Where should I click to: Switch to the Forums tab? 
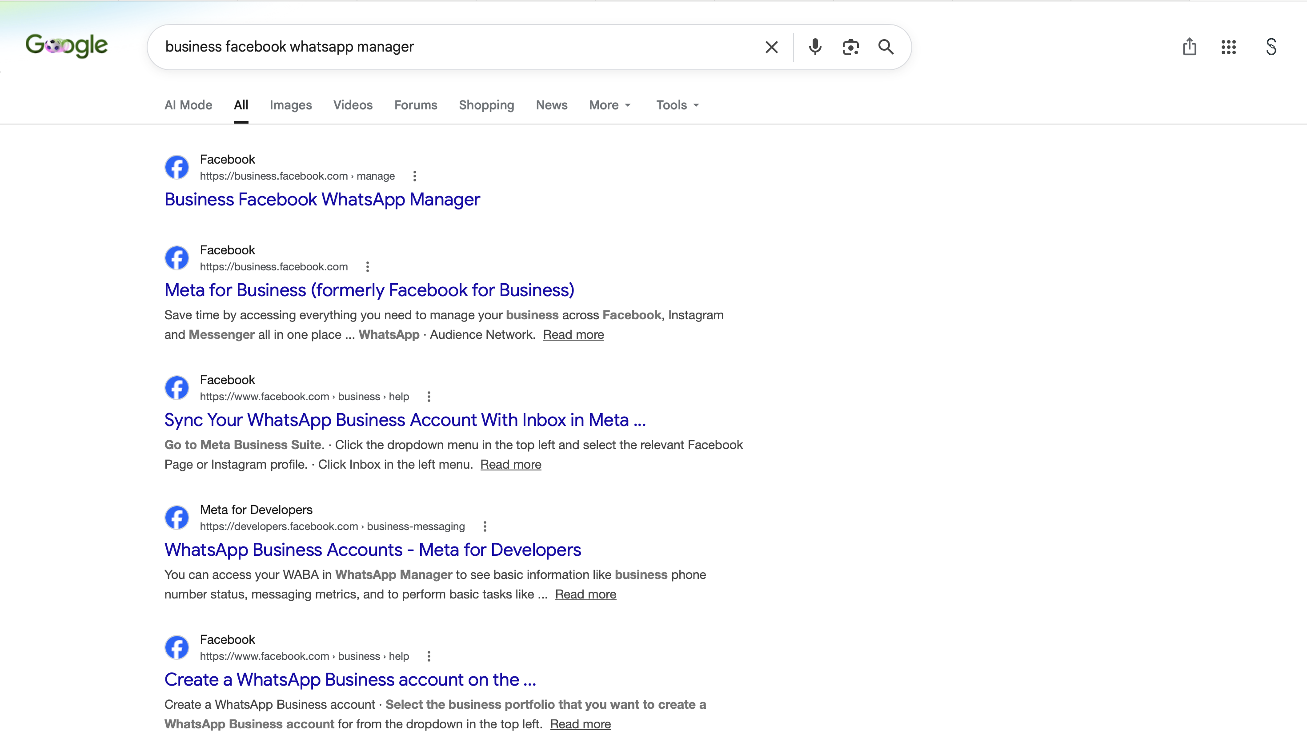pos(416,104)
